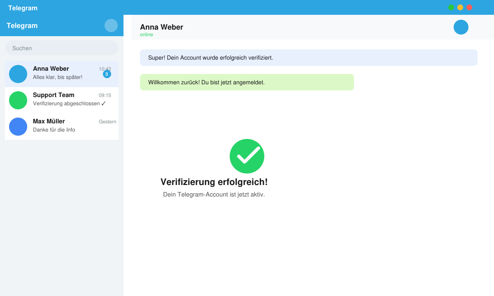Click the message 'Willkommen zurück! Du bist jetzt angemeldet.'
Viewport: 494px width, 296px height.
(247, 82)
